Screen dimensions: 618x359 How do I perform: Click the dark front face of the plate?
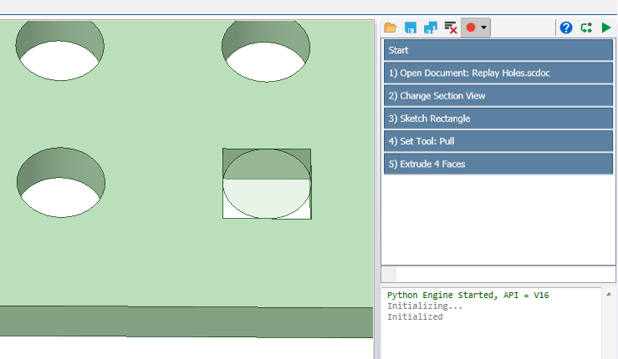coord(186,321)
